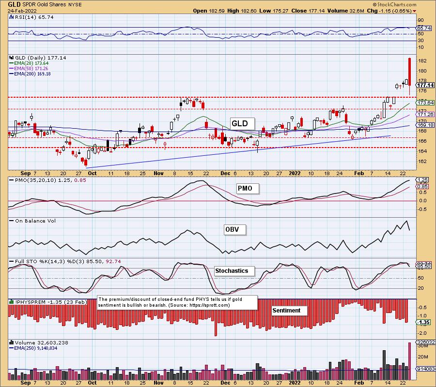Click the Chg -1.15 (-0.65%) value

point(389,11)
